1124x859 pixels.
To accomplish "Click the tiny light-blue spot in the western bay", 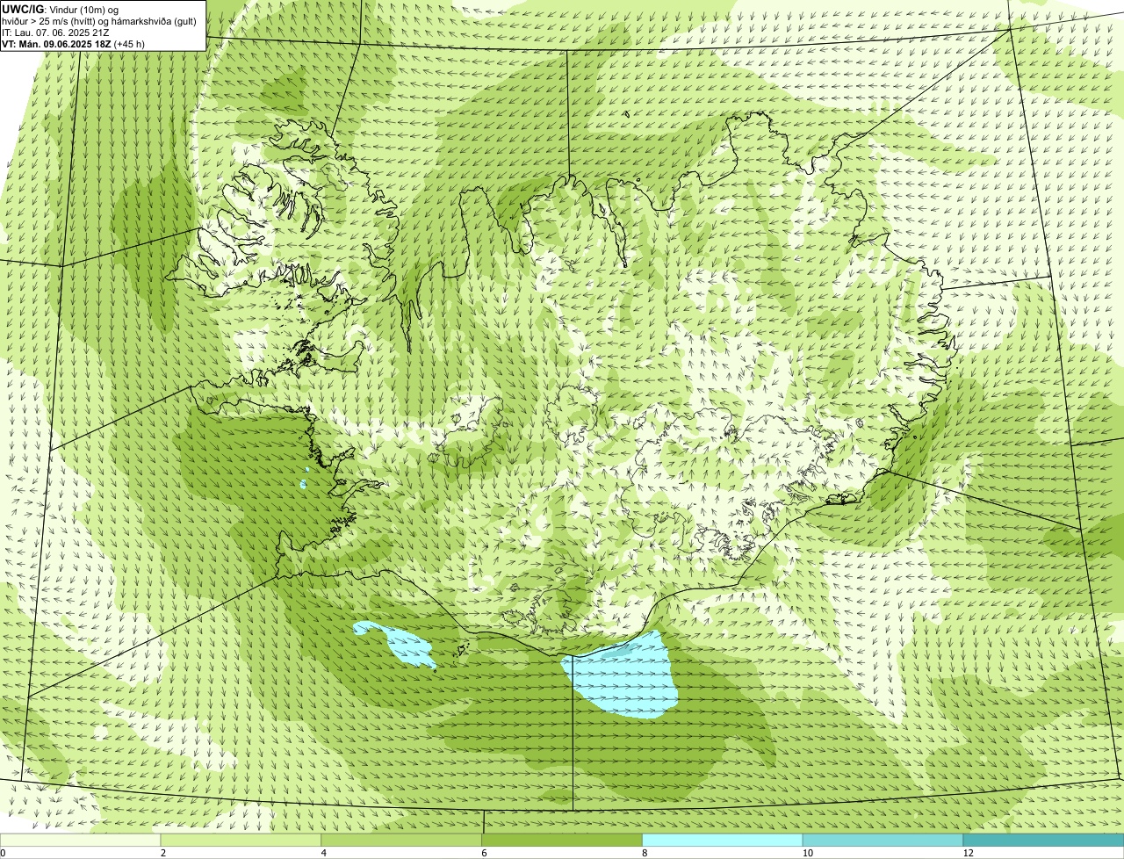I will click(x=304, y=483).
